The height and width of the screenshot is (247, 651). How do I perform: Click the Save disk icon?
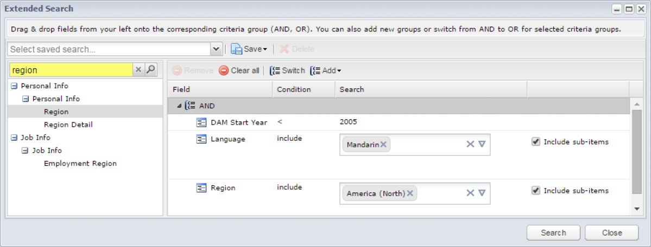(x=236, y=49)
